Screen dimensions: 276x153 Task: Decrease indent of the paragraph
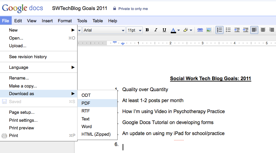click(x=237, y=30)
